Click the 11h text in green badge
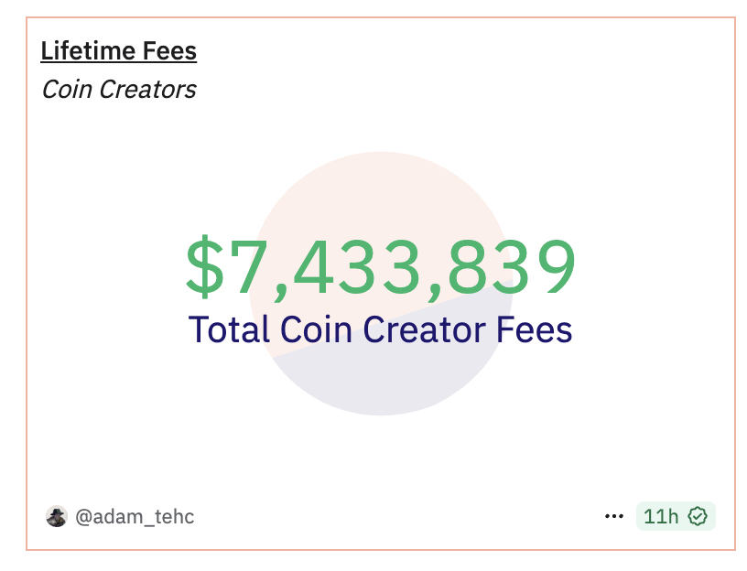 pos(661,516)
